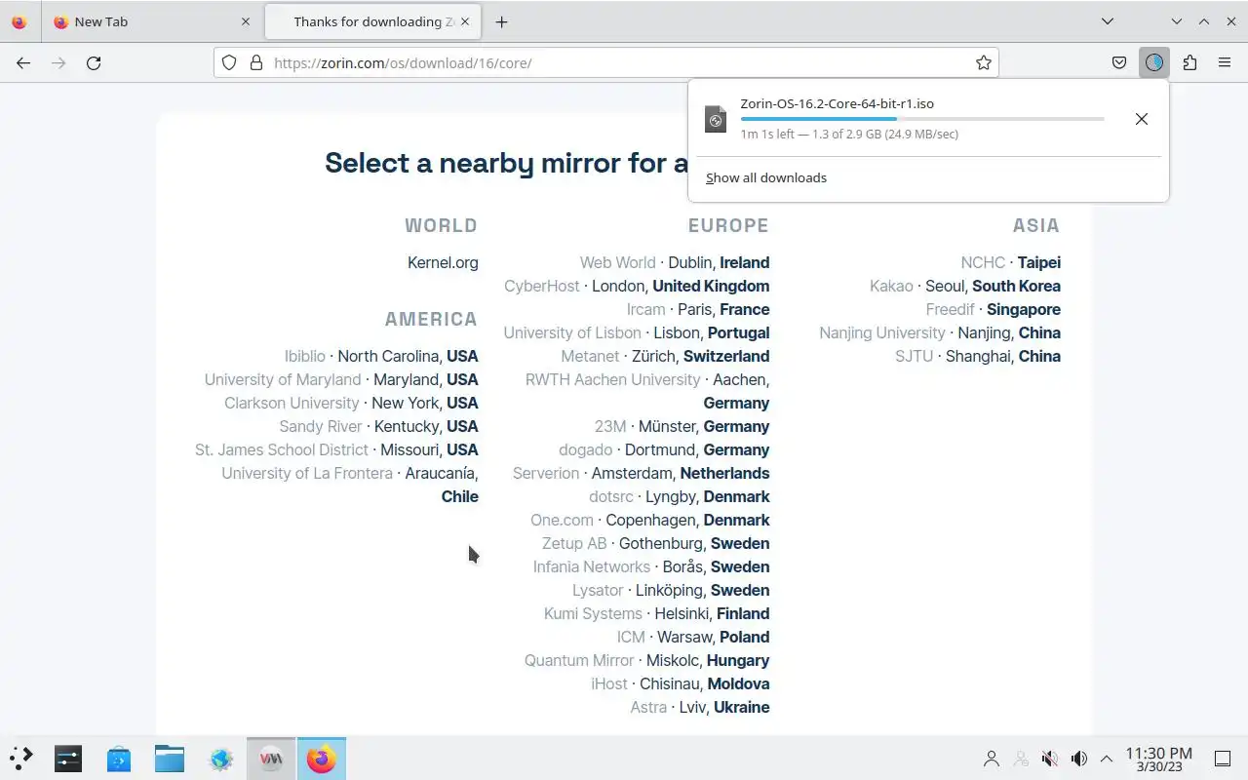Image resolution: width=1248 pixels, height=780 pixels.
Task: Select Serverion Amsterdam mirror
Action: click(x=642, y=473)
